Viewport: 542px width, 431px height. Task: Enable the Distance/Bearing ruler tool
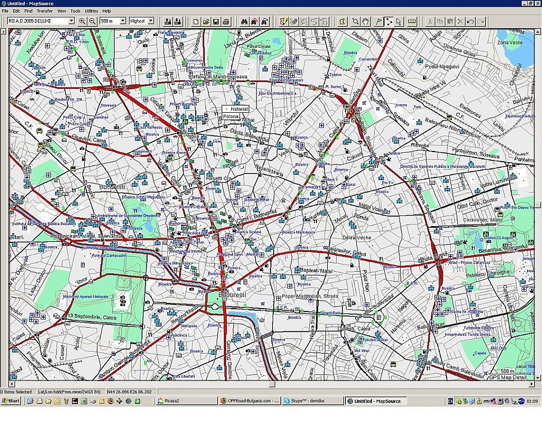[412, 21]
